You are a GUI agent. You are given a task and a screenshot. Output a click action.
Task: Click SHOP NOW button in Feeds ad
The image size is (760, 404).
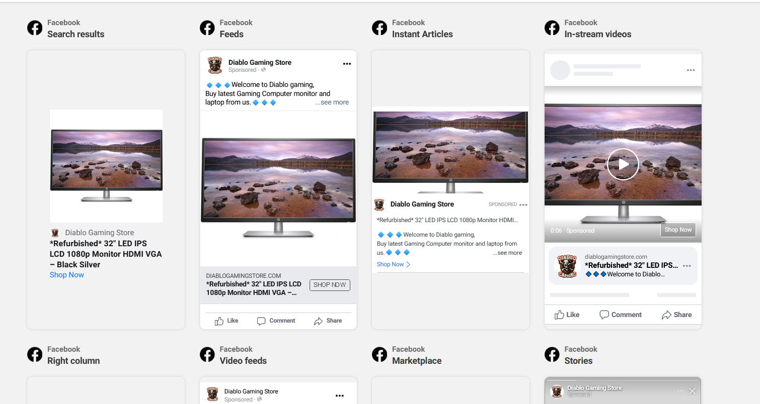coord(330,285)
